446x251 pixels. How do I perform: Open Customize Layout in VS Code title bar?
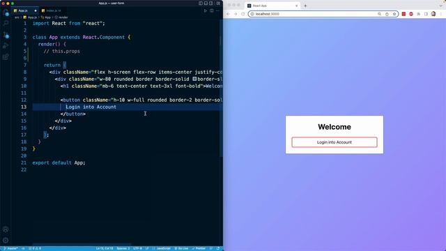tap(218, 3)
